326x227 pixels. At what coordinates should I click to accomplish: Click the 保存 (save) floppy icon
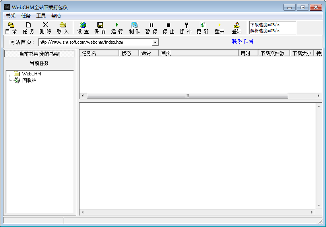100,28
